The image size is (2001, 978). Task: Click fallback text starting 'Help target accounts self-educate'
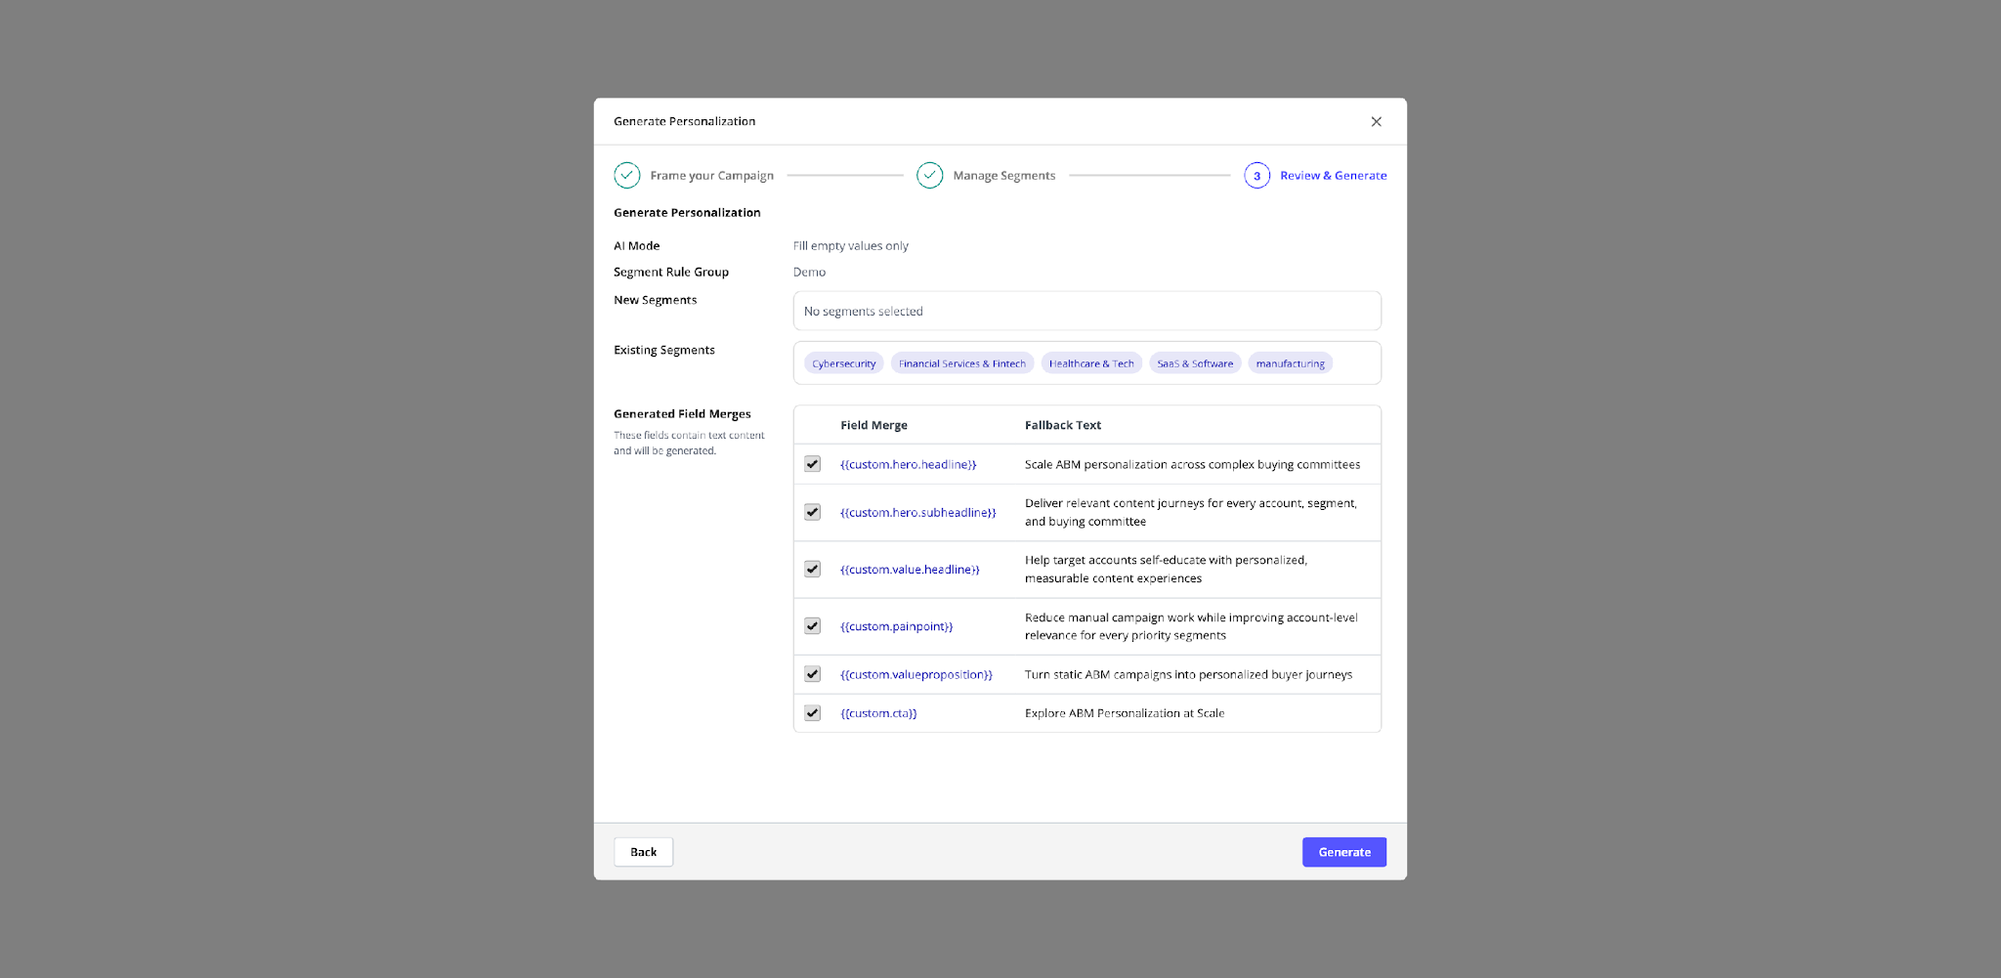coord(1166,569)
